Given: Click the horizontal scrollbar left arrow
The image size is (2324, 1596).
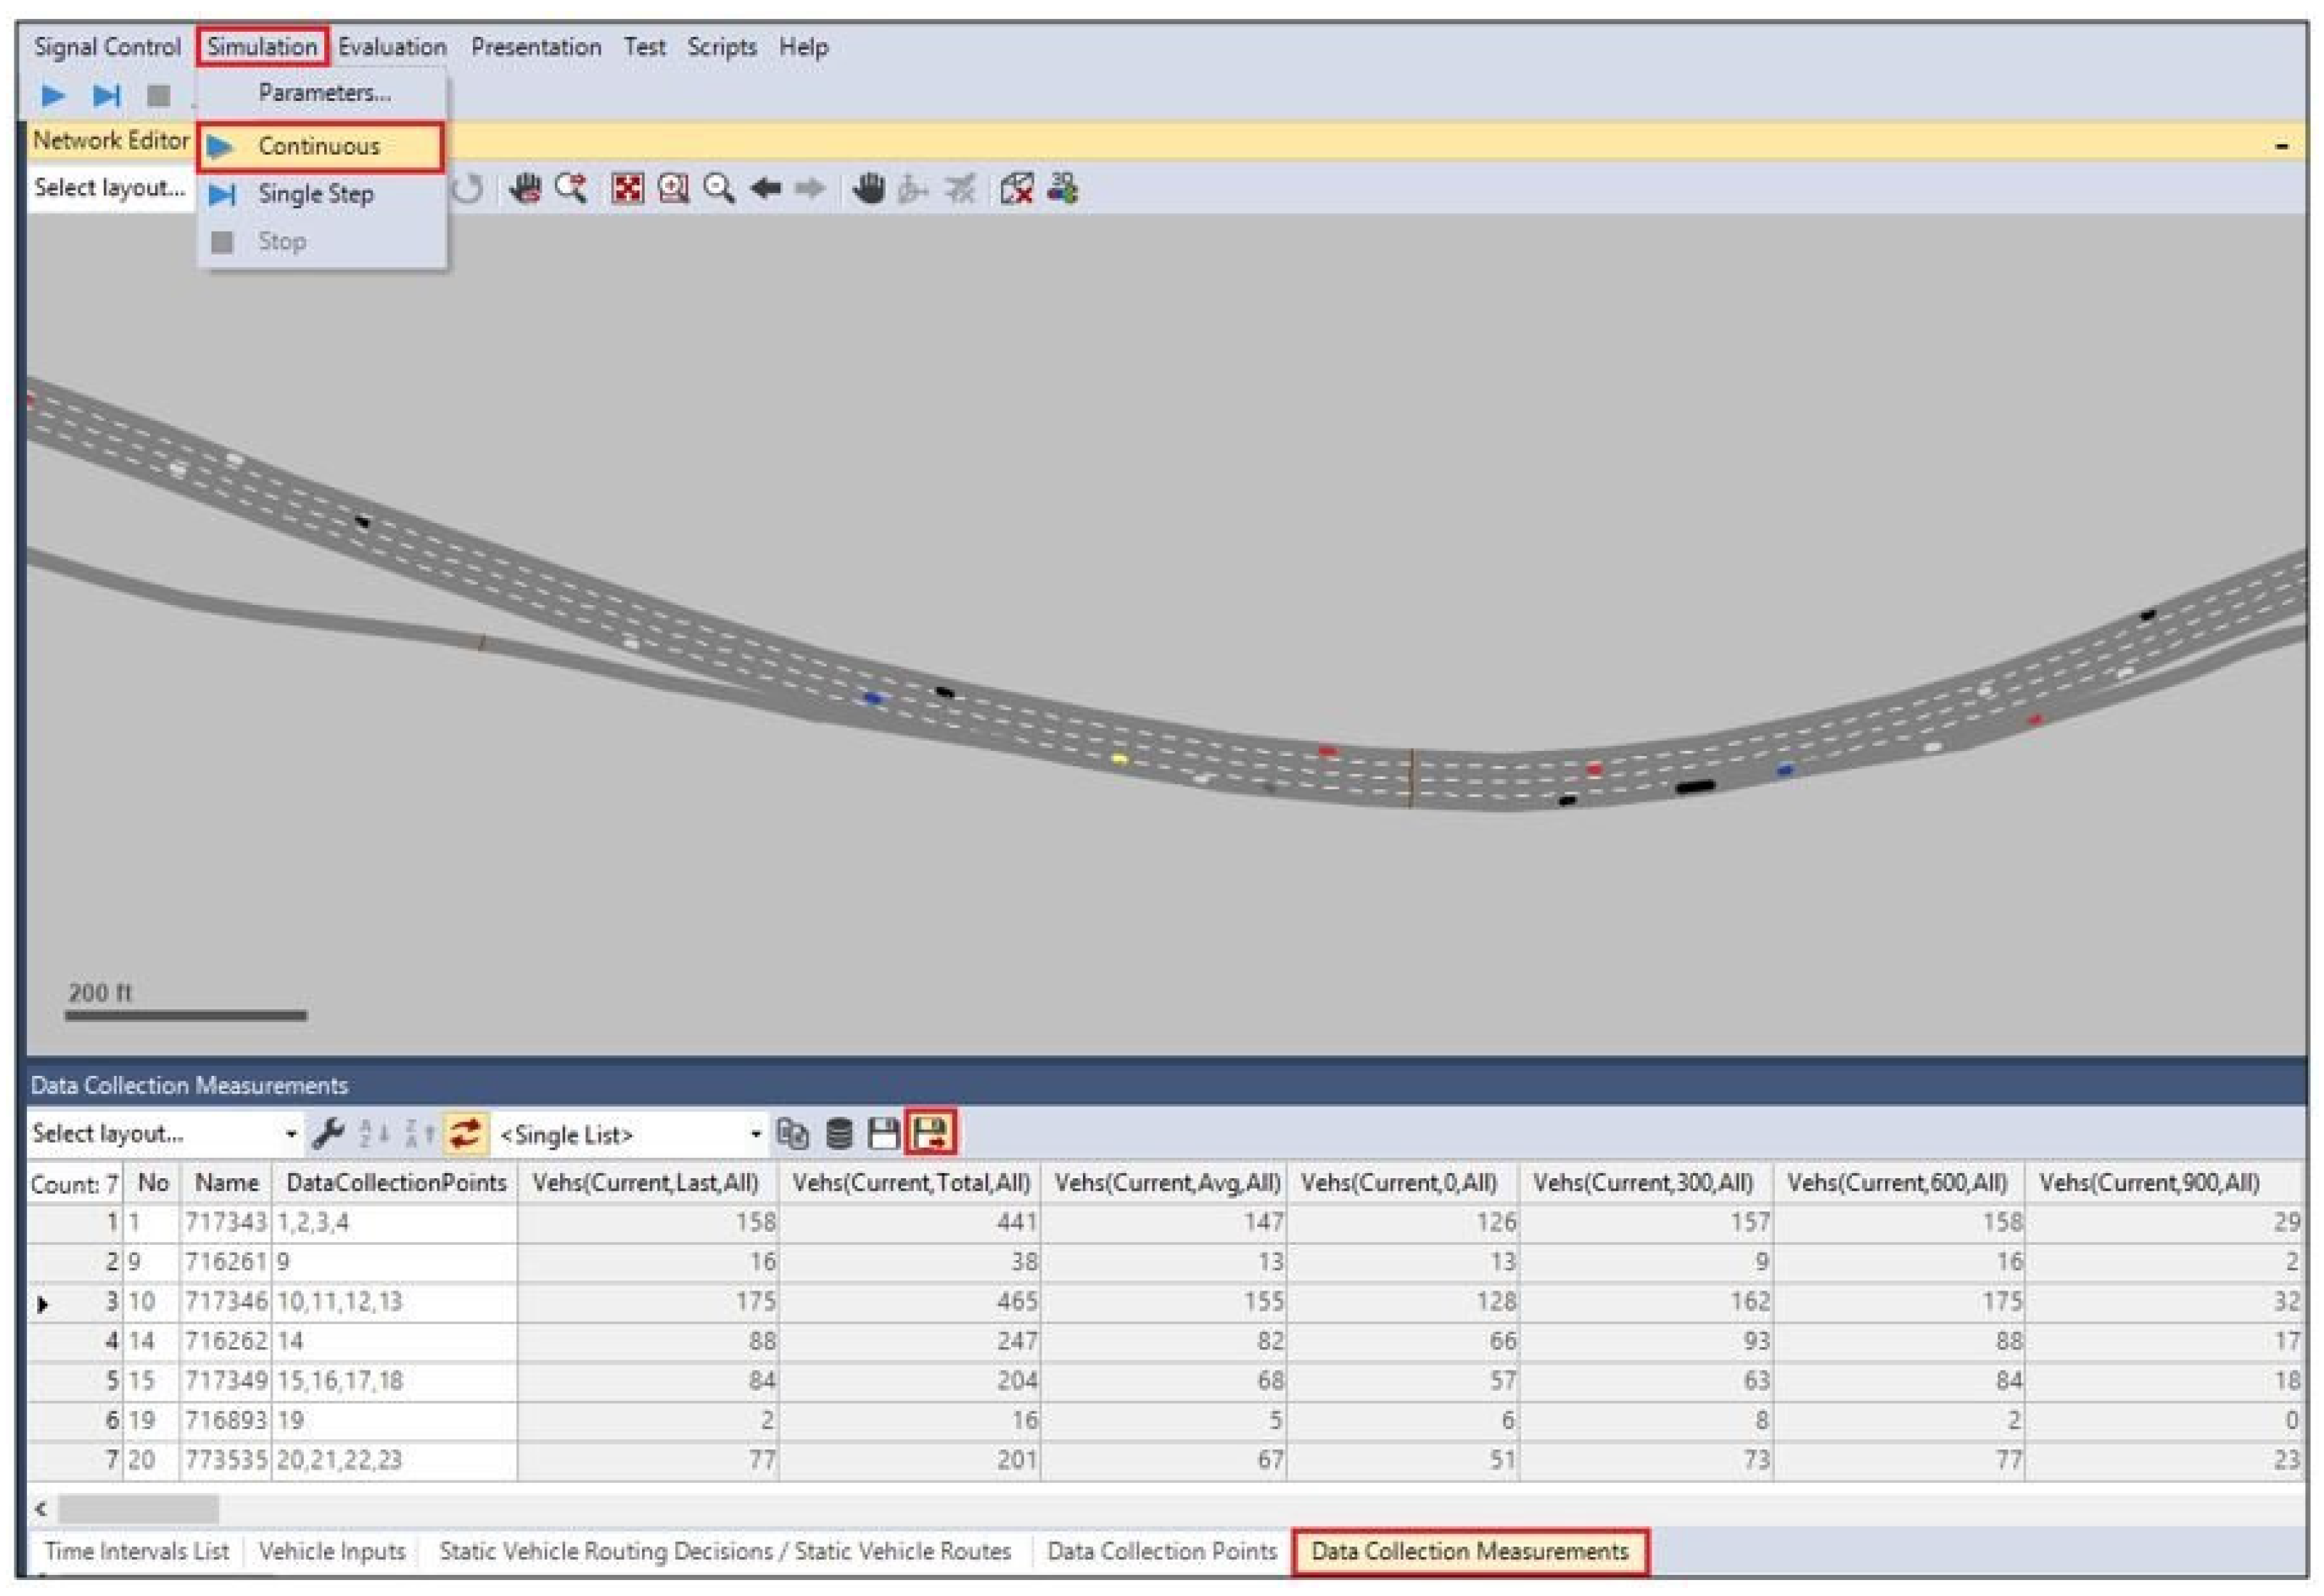Looking at the screenshot, I should point(41,1508).
